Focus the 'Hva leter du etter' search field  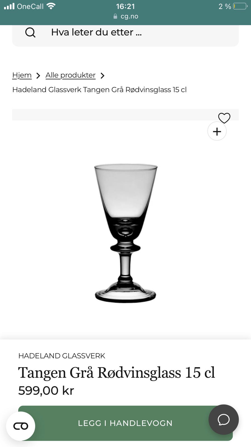(125, 34)
